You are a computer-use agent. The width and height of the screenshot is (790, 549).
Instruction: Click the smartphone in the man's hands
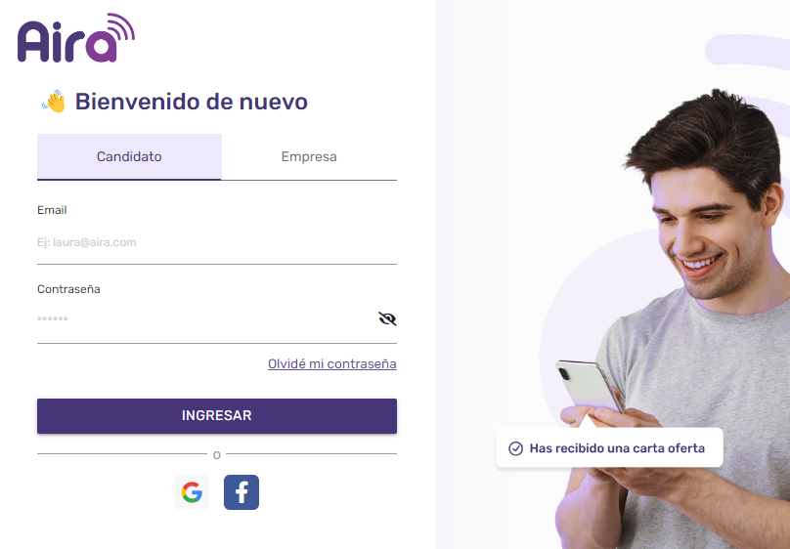[589, 386]
